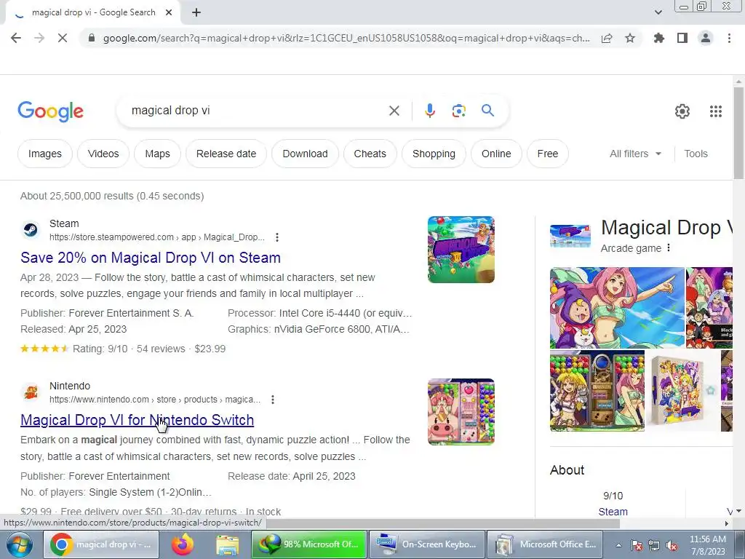This screenshot has height=559, width=745.
Task: Open search Tools options
Action: 696,154
